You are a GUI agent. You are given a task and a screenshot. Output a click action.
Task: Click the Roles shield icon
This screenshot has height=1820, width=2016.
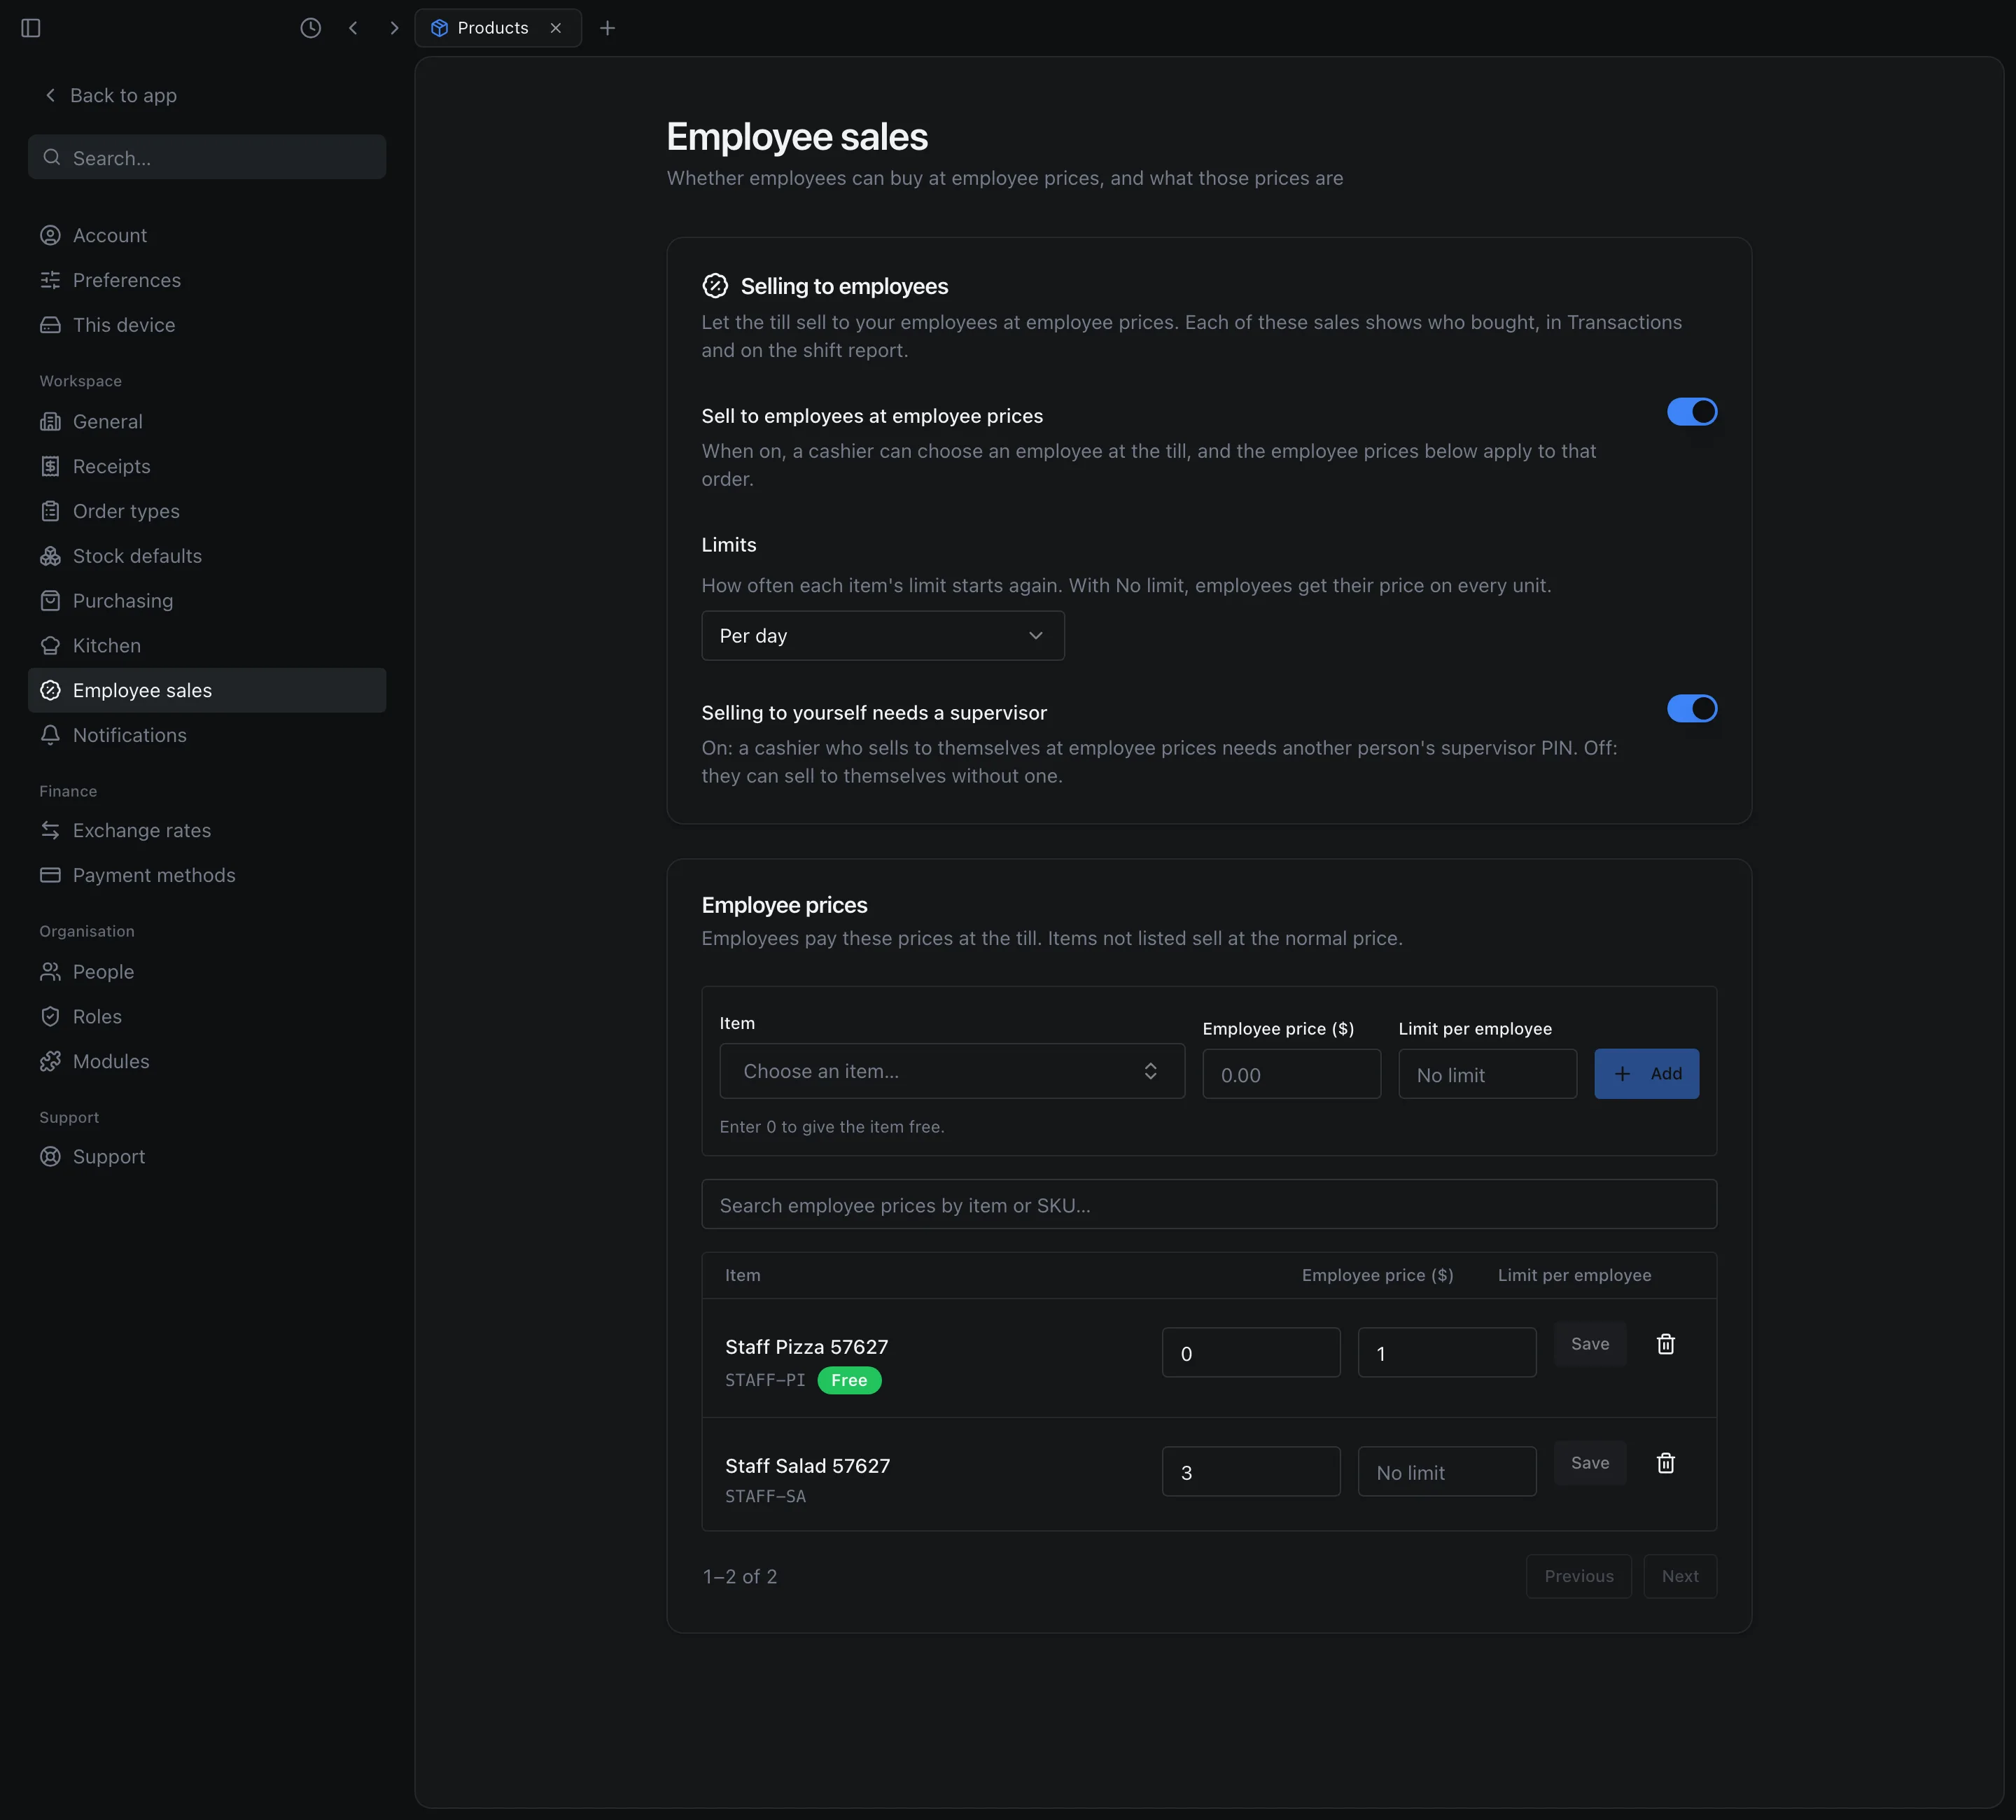click(x=50, y=1017)
